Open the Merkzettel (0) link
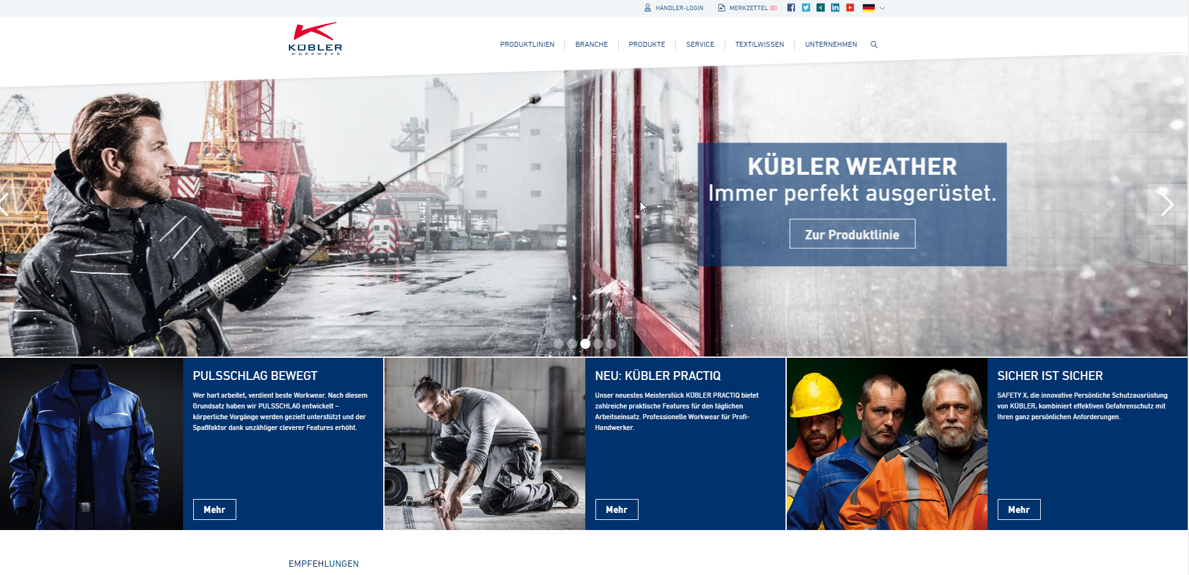The height and width of the screenshot is (575, 1189). [x=747, y=8]
